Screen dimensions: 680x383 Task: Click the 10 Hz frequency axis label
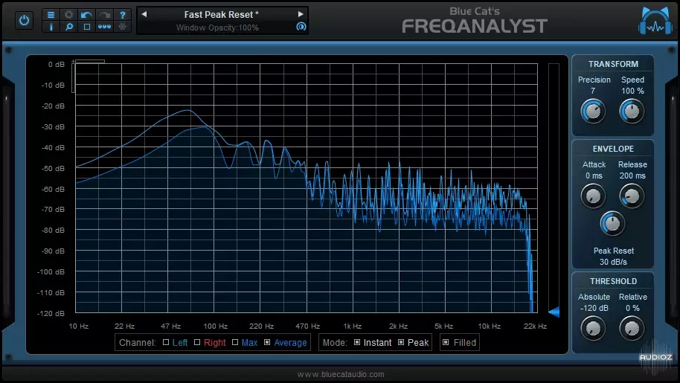pyautogui.click(x=79, y=326)
